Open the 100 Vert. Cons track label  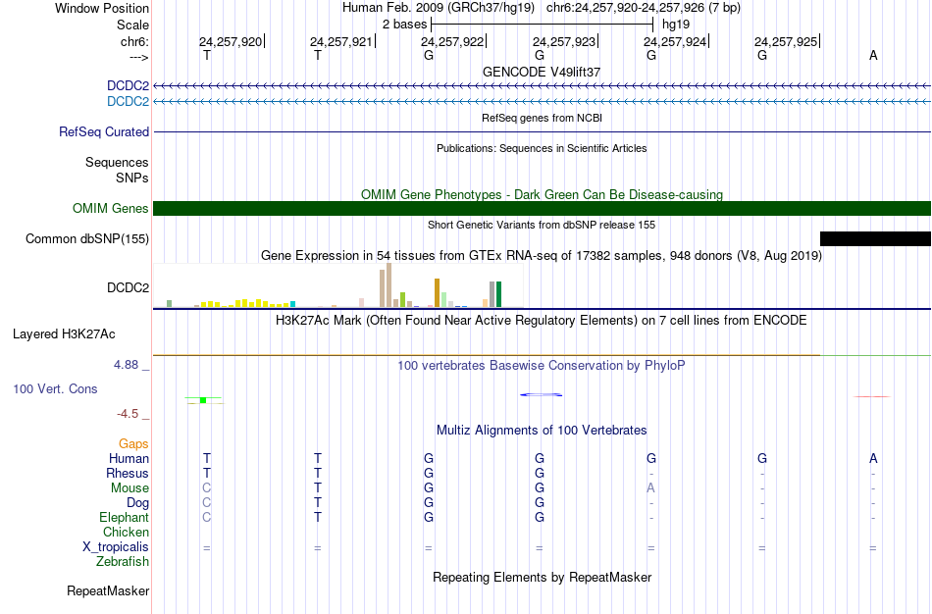[55, 388]
